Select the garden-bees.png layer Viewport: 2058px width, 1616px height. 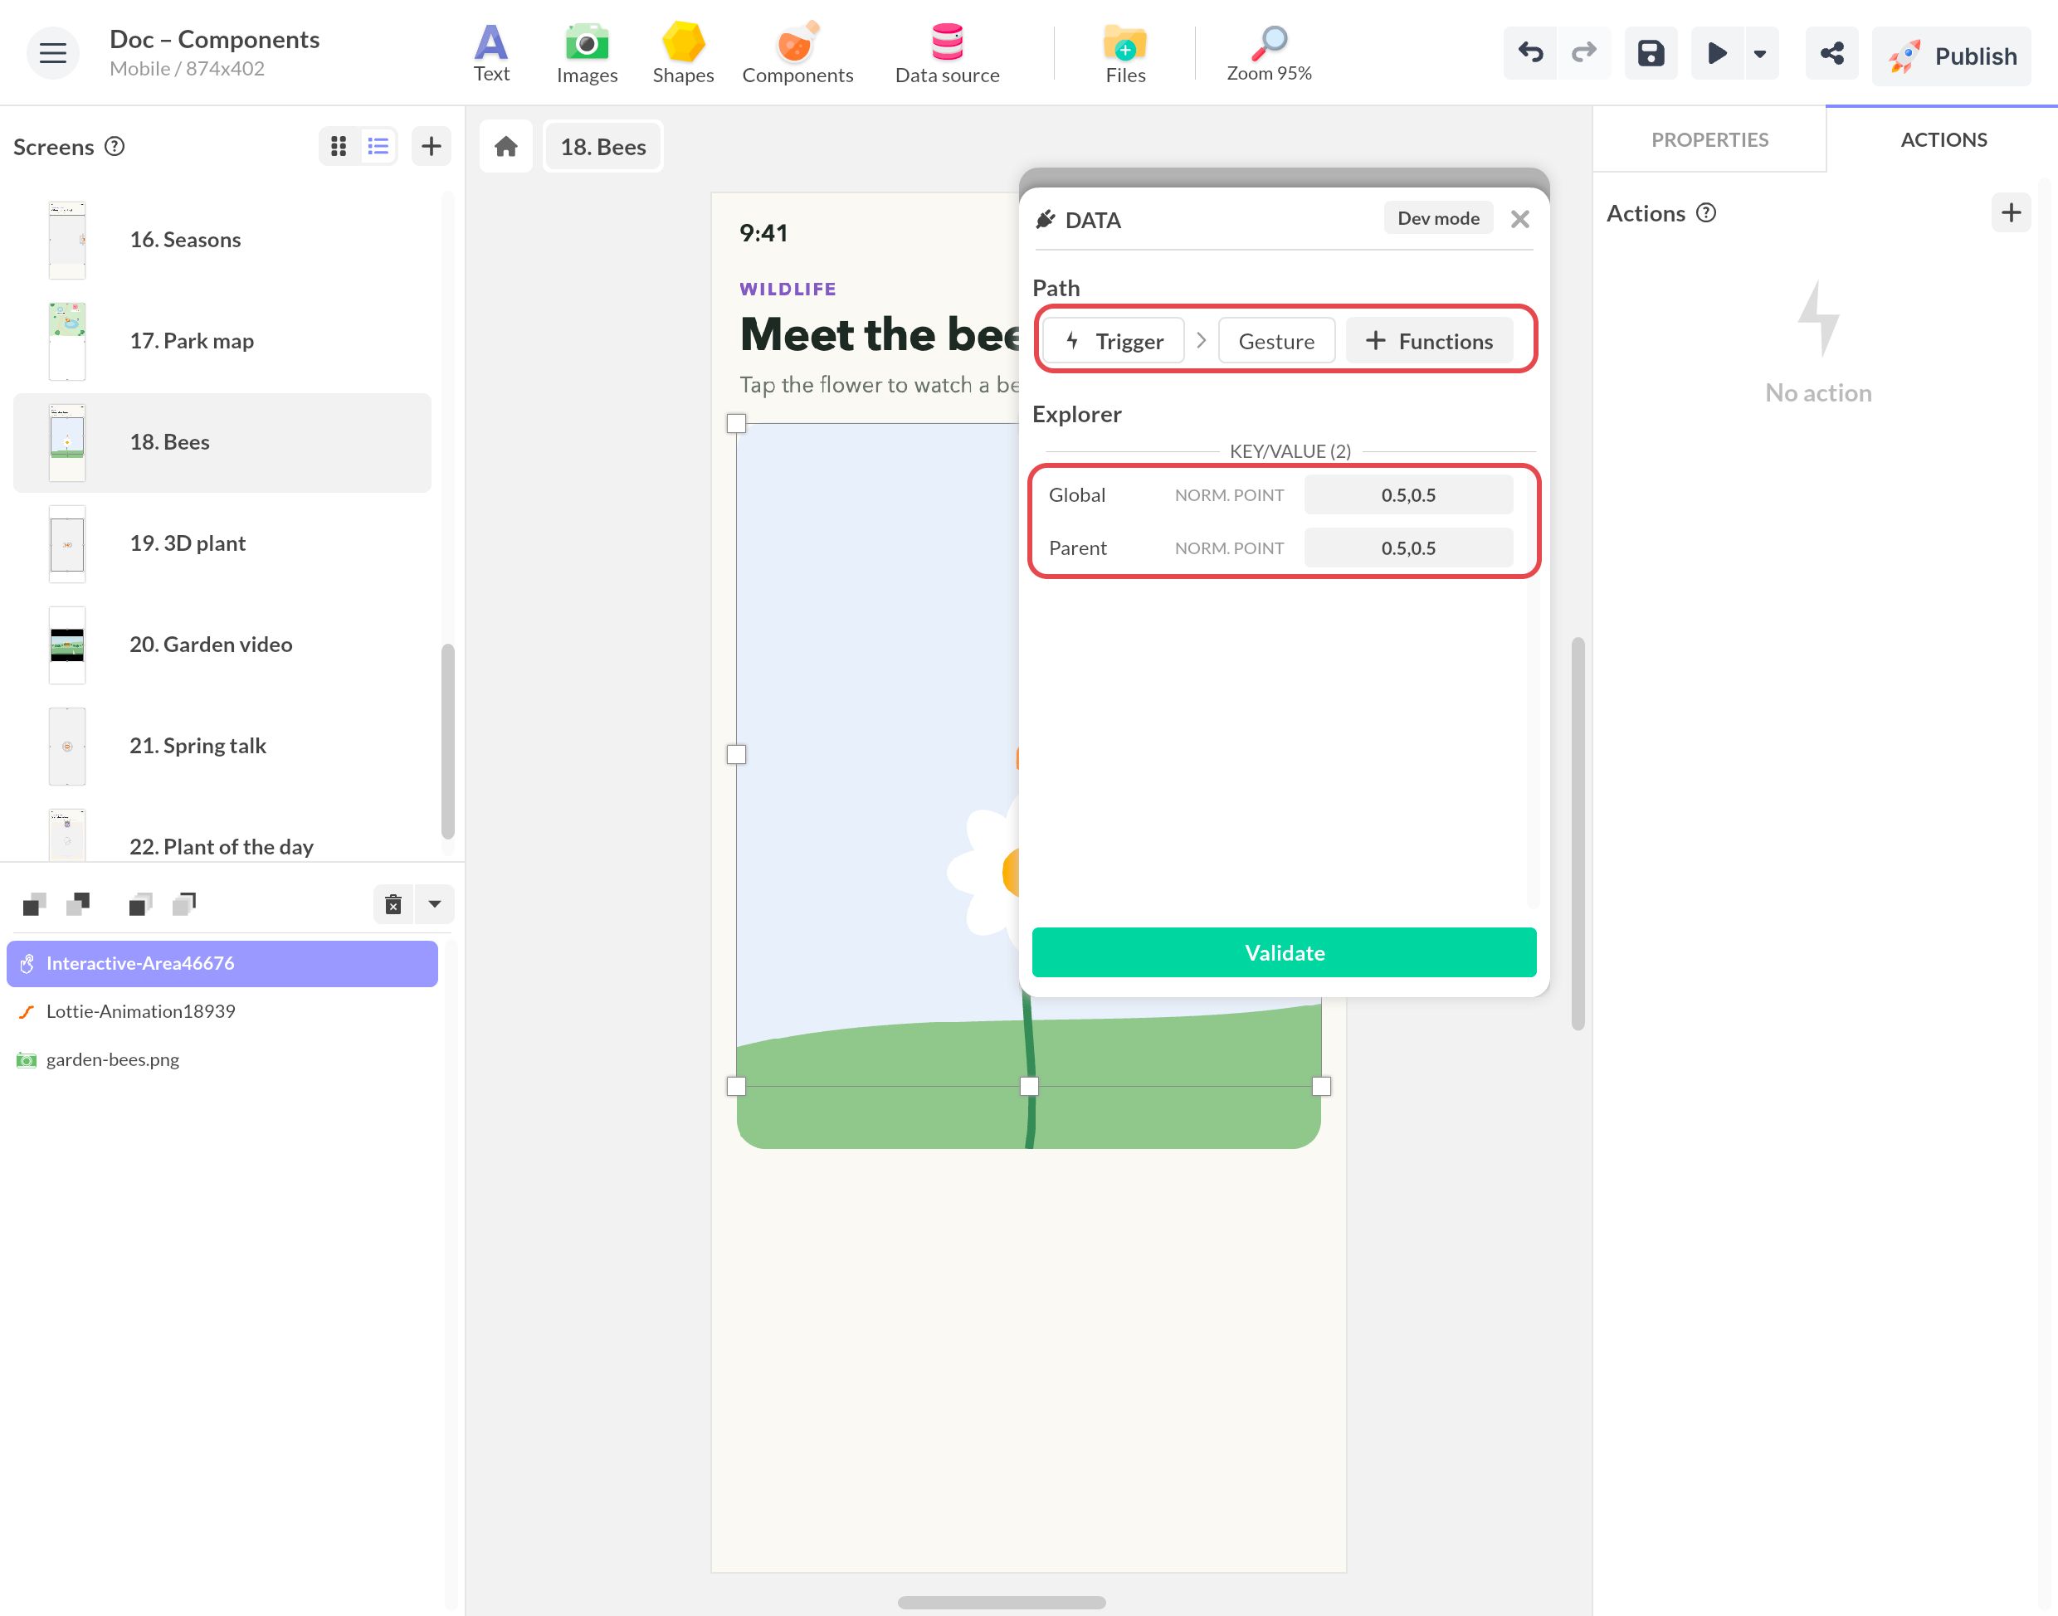pyautogui.click(x=222, y=1059)
